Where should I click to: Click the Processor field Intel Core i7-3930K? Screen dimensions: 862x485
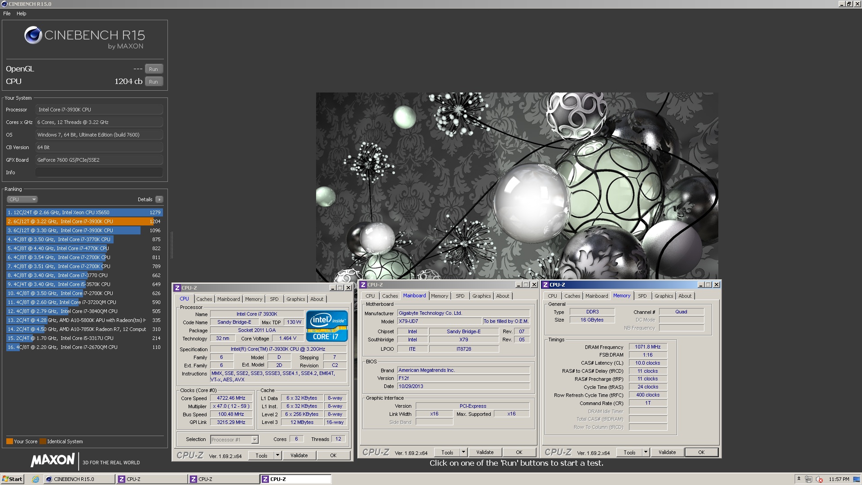[x=99, y=110]
